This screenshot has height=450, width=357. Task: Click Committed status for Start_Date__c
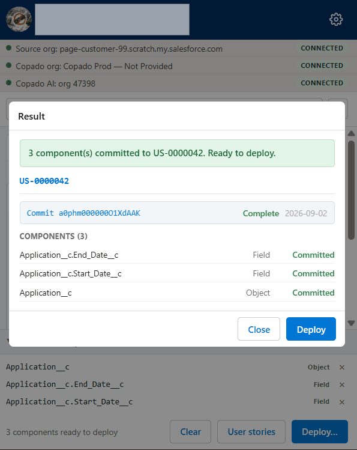click(313, 273)
